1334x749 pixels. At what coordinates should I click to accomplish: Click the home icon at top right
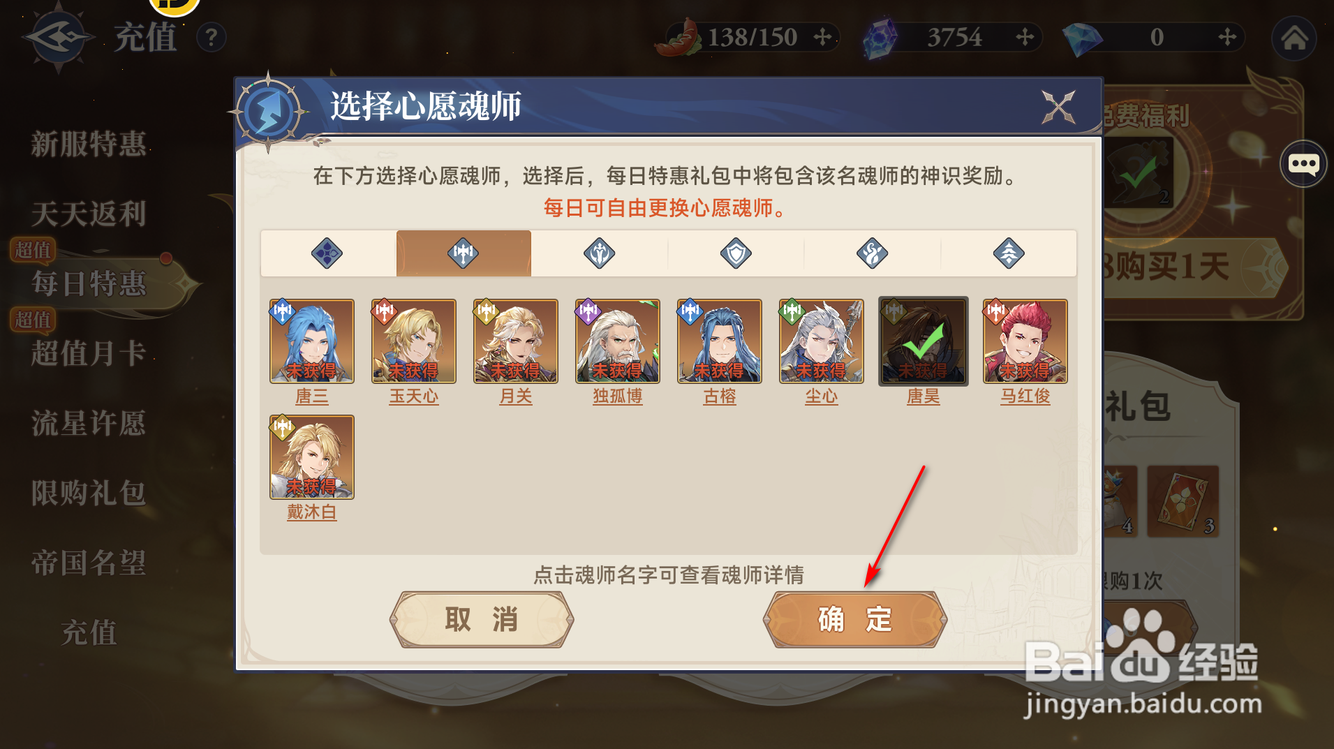pos(1294,37)
